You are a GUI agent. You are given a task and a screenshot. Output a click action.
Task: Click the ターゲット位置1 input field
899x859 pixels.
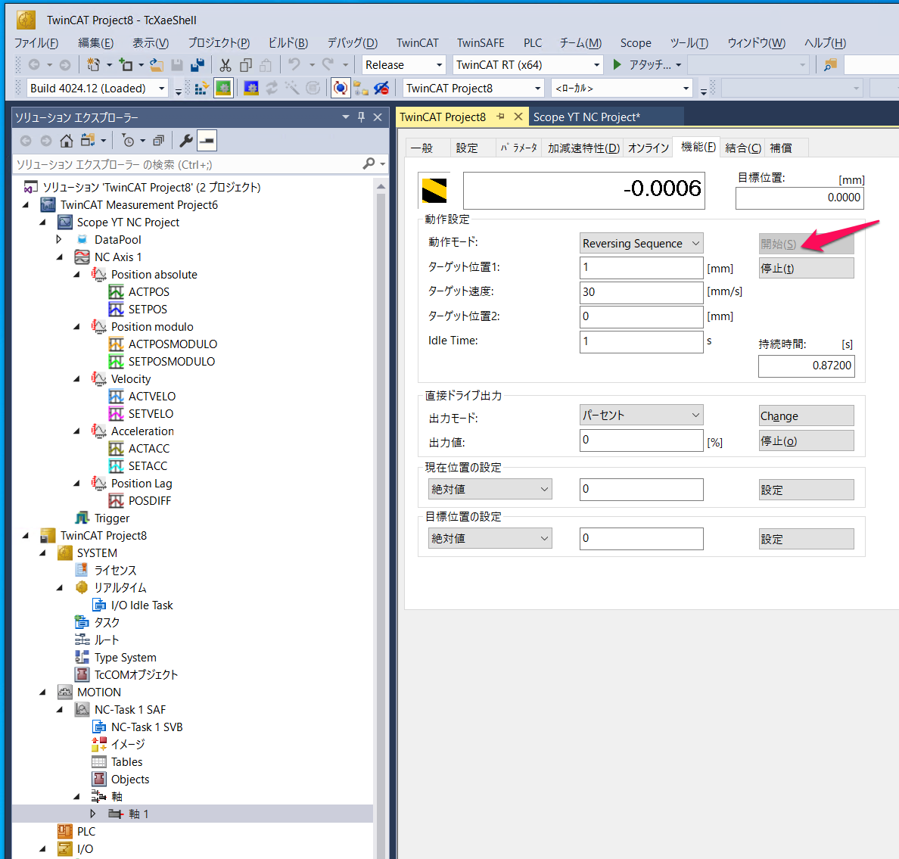(x=641, y=268)
